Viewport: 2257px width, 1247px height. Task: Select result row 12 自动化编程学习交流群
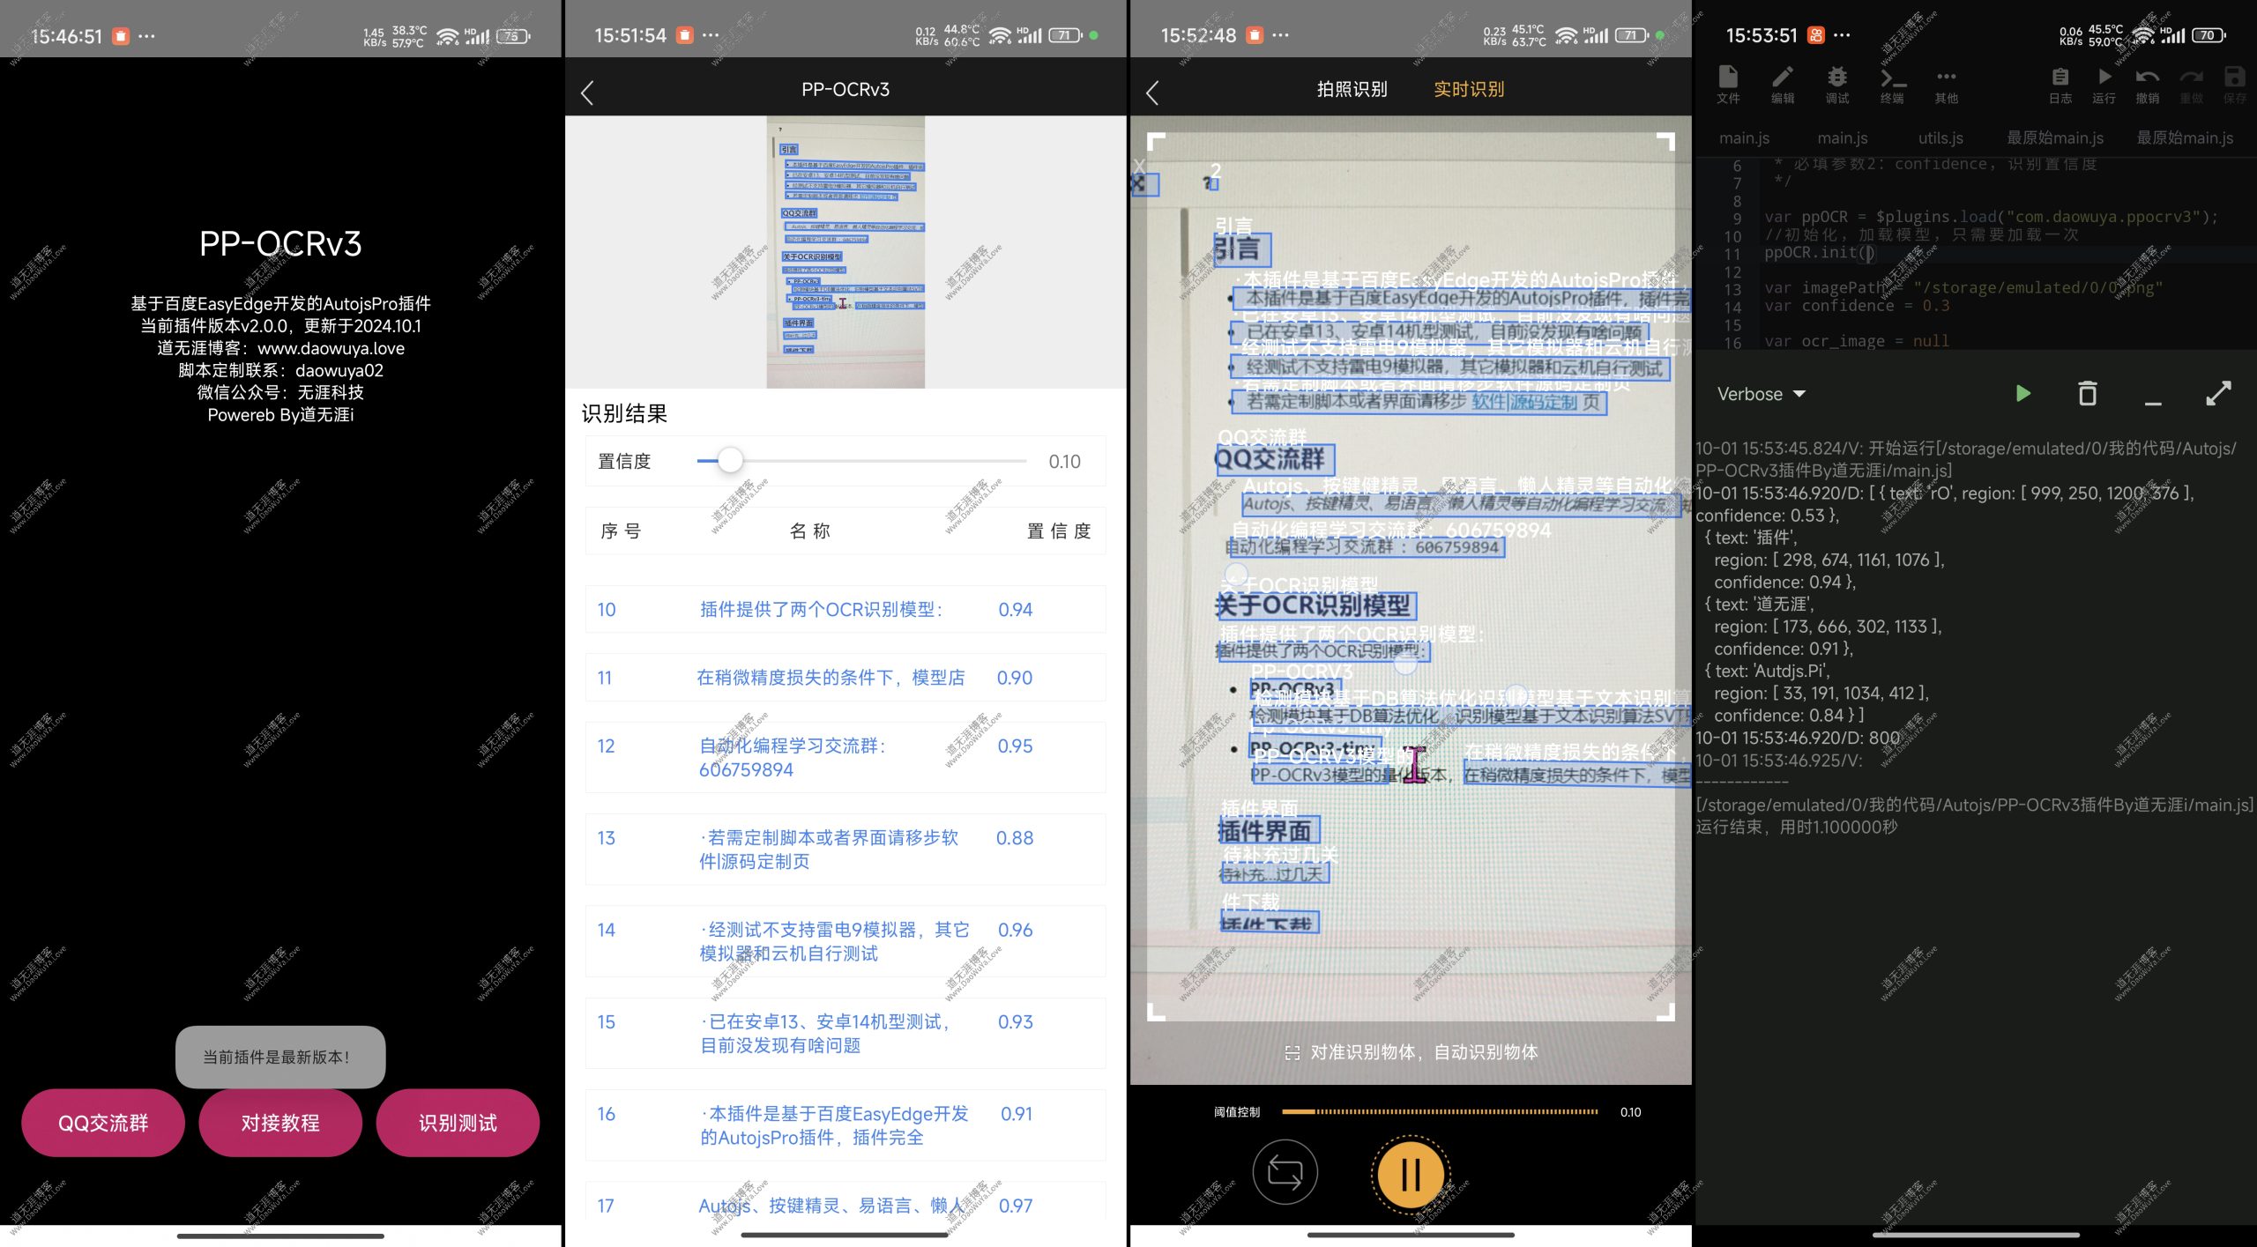845,757
